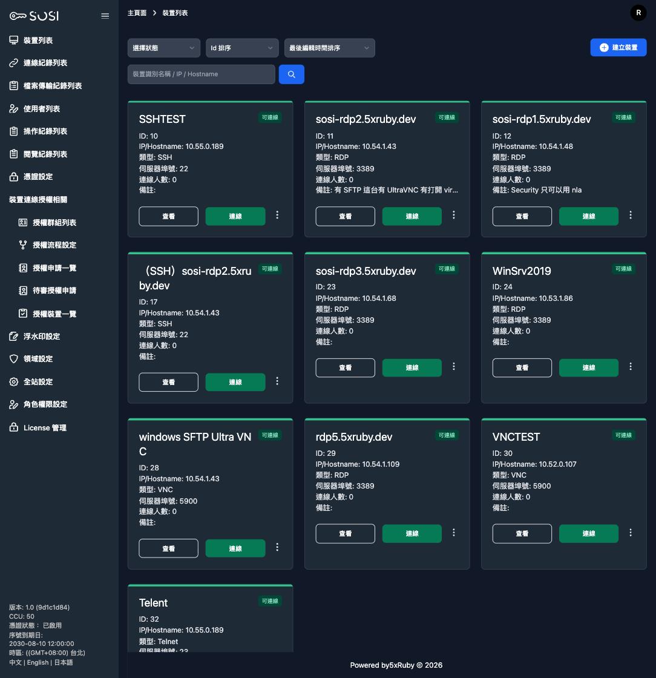656x678 pixels.
Task: Click the icon beside 授權群組列表
Action: [23, 222]
